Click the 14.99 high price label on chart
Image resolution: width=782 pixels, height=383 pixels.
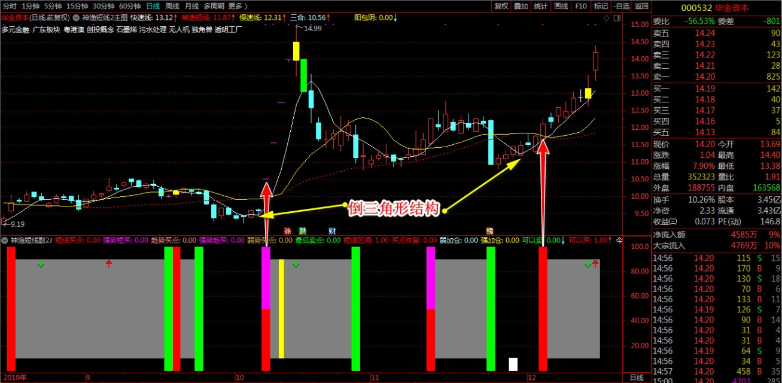click(313, 28)
